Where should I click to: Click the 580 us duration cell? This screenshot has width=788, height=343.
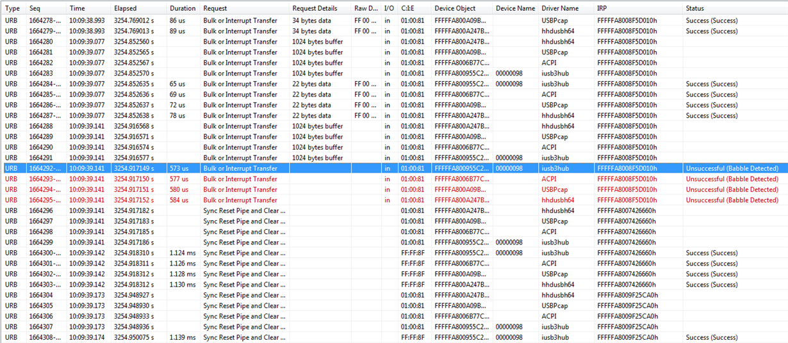pyautogui.click(x=179, y=189)
